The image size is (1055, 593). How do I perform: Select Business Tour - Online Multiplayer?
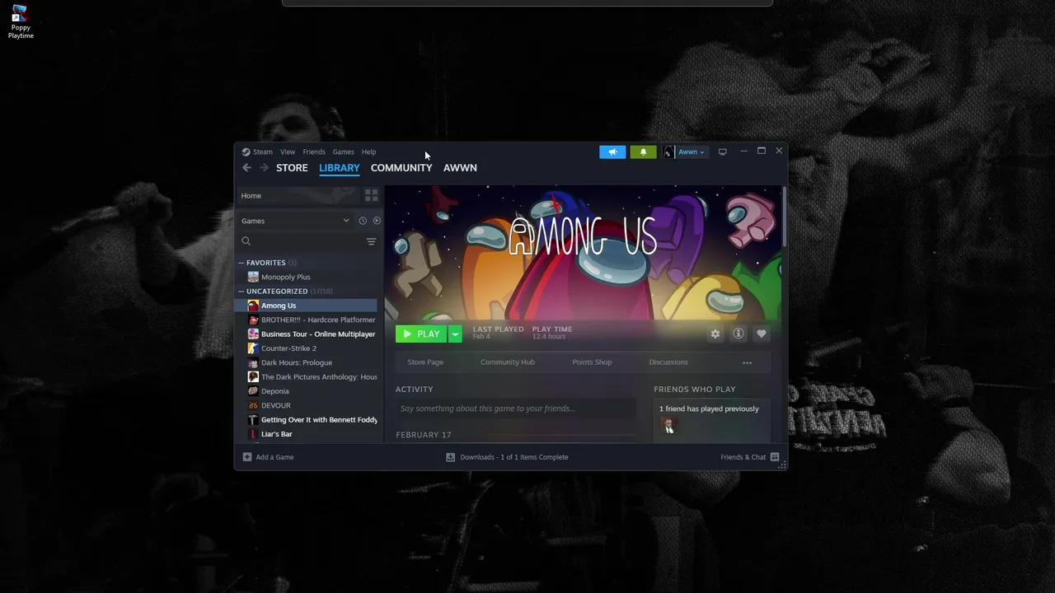coord(317,334)
